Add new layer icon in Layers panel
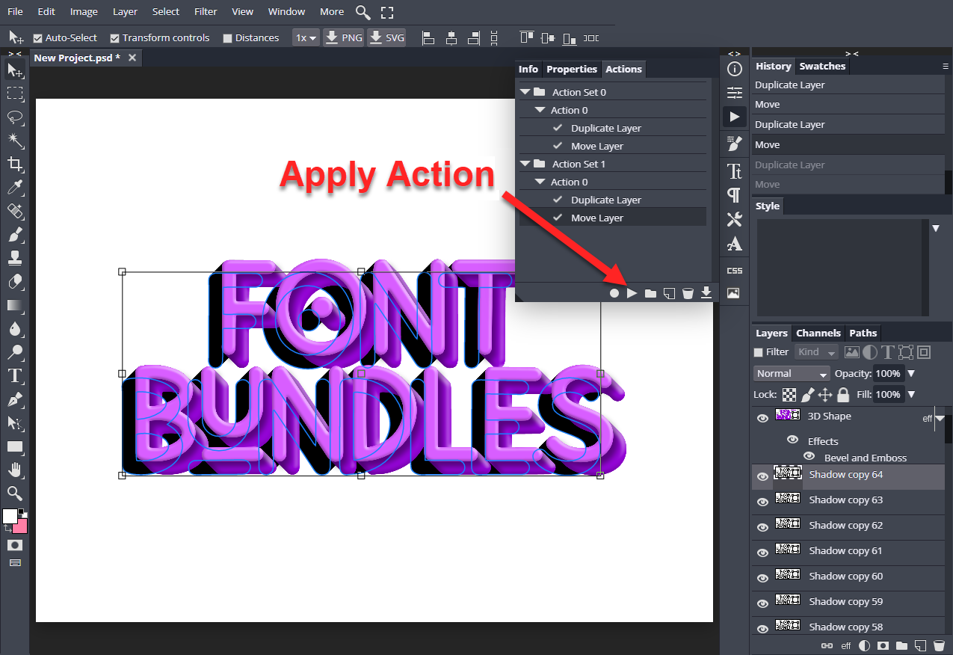953x655 pixels. point(921,645)
